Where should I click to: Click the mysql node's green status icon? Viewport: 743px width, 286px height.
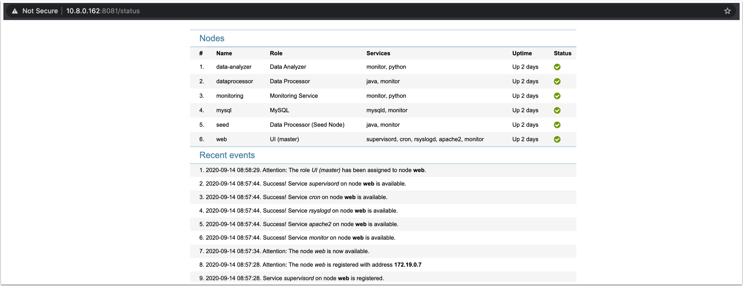(x=557, y=110)
